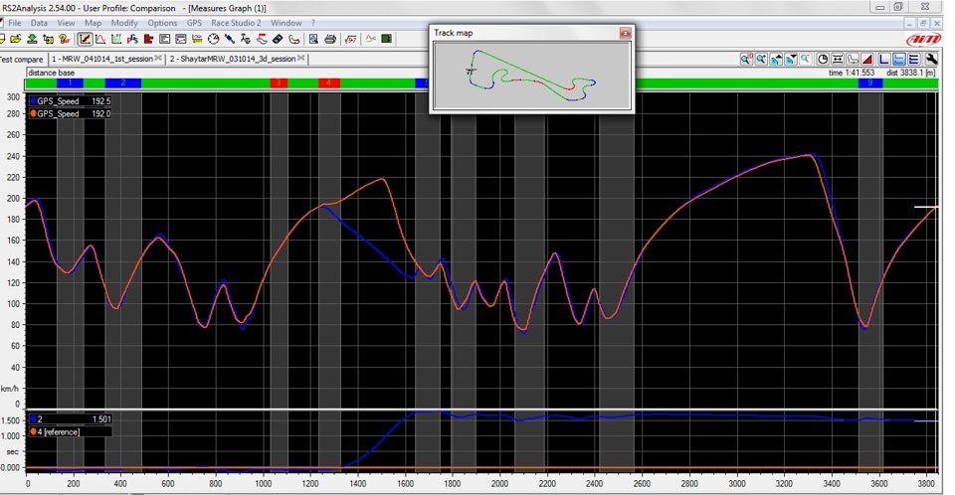Click the track map graph toolbar icon
955x495 pixels.
coord(853,59)
